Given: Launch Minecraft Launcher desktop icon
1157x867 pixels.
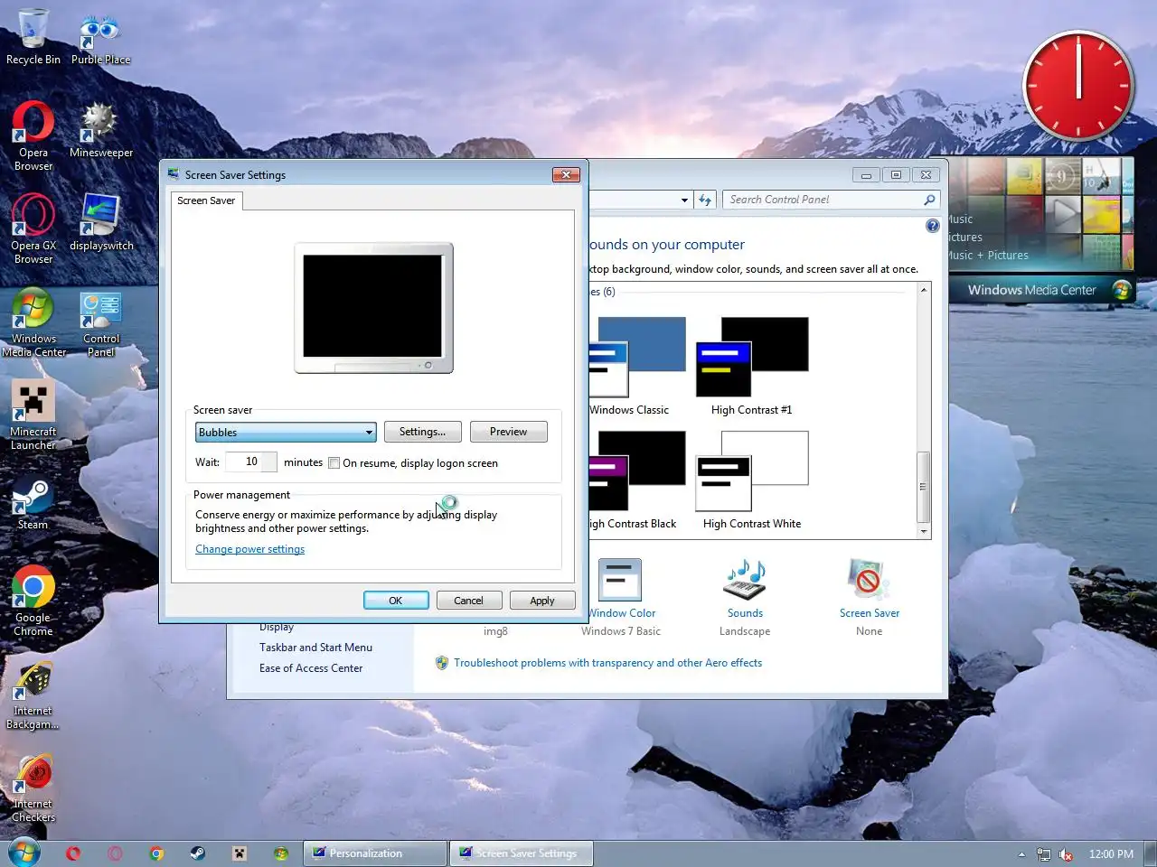Looking at the screenshot, I should click(33, 415).
